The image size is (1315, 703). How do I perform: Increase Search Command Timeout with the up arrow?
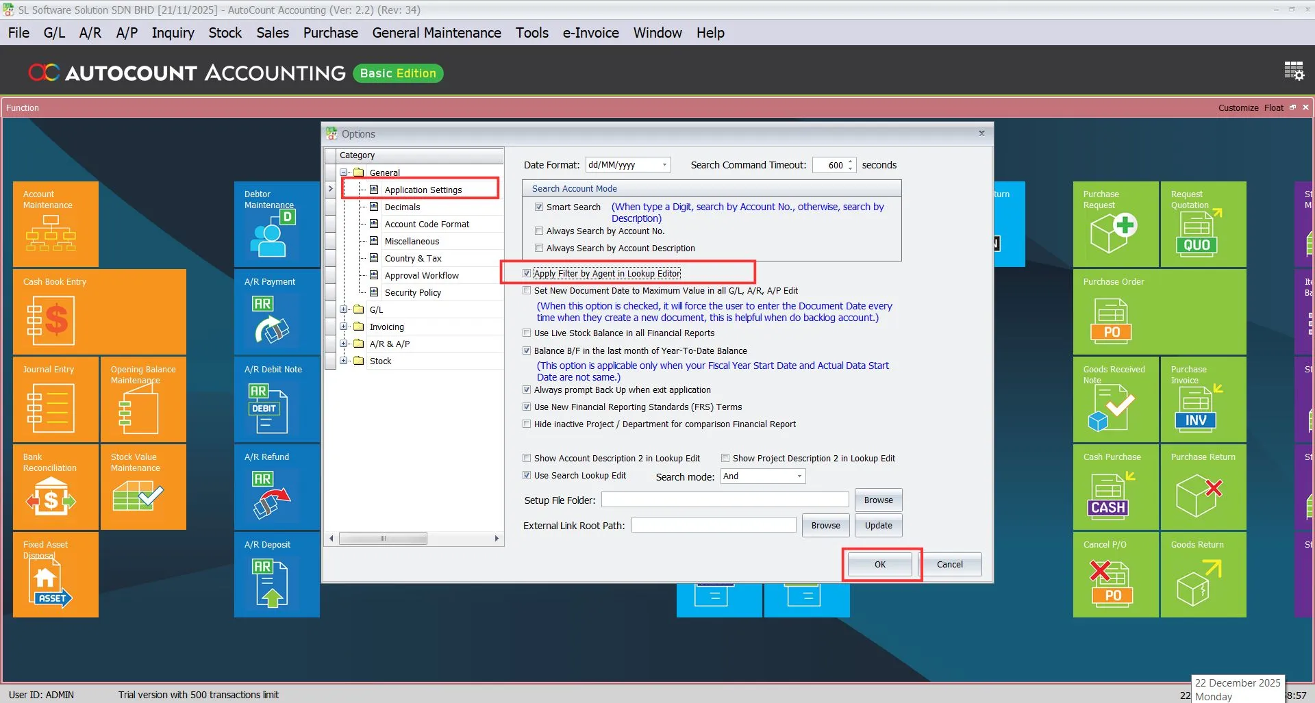tap(850, 161)
